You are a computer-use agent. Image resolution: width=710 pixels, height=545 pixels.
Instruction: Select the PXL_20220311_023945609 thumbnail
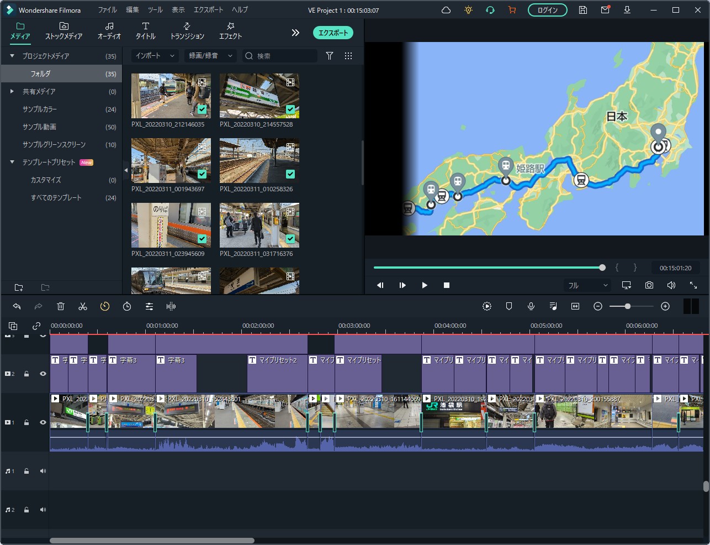click(171, 225)
